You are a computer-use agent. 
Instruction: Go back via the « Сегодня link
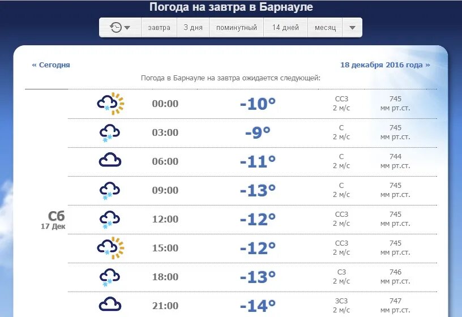pyautogui.click(x=51, y=65)
